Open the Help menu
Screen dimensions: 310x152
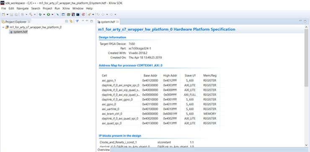[x=89, y=8]
